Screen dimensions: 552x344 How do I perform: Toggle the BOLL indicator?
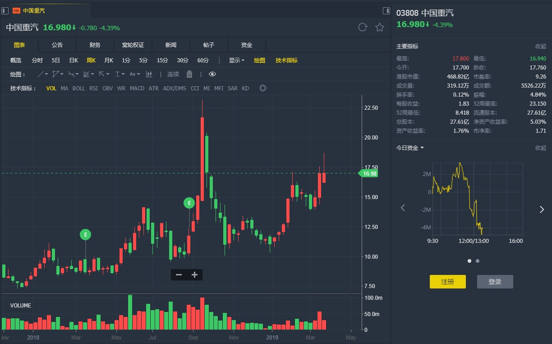click(x=78, y=88)
